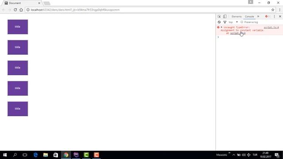Bookmark this page with the star icon
This screenshot has height=159, width=283.
273,10
